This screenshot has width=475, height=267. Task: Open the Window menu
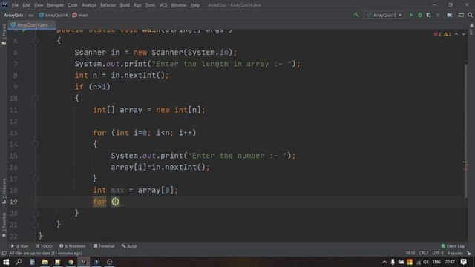pos(178,5)
